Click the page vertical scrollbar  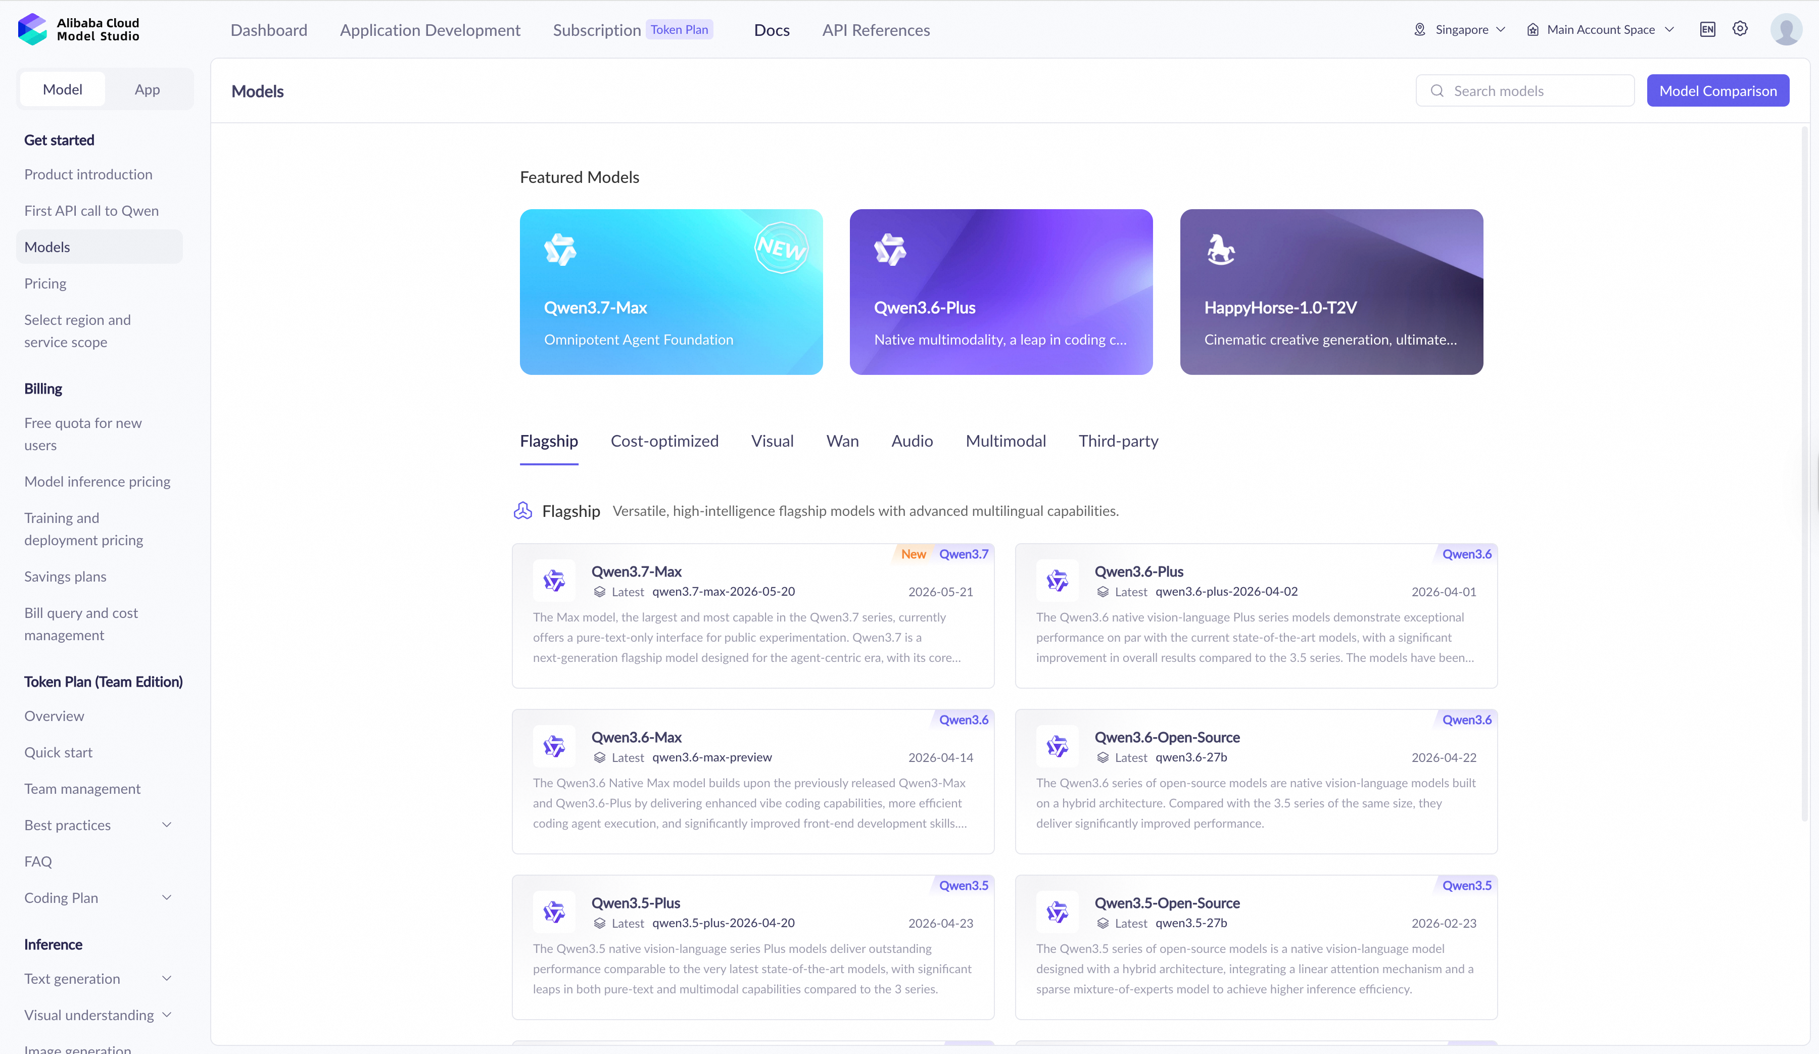1804,473
